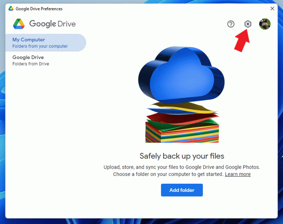
Task: Click "Folders from Drive" subtitle text
Action: tap(31, 64)
